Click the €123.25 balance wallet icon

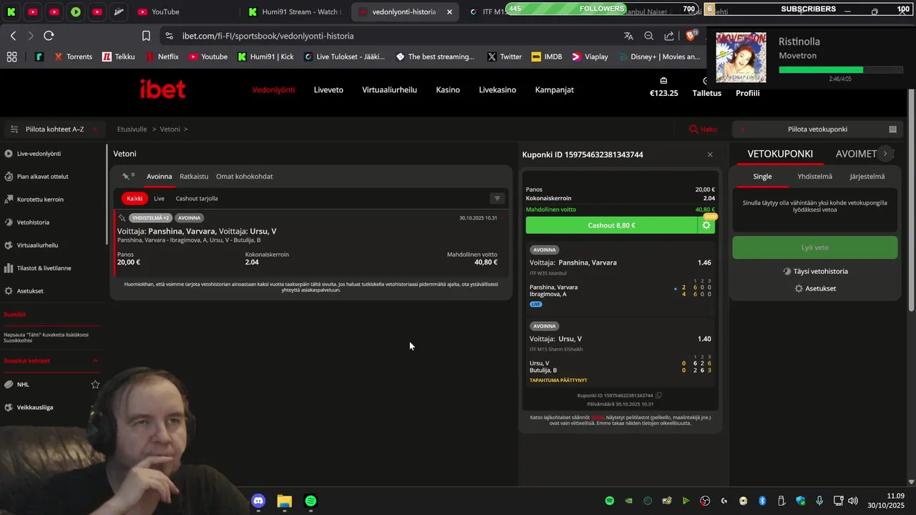[x=663, y=81]
